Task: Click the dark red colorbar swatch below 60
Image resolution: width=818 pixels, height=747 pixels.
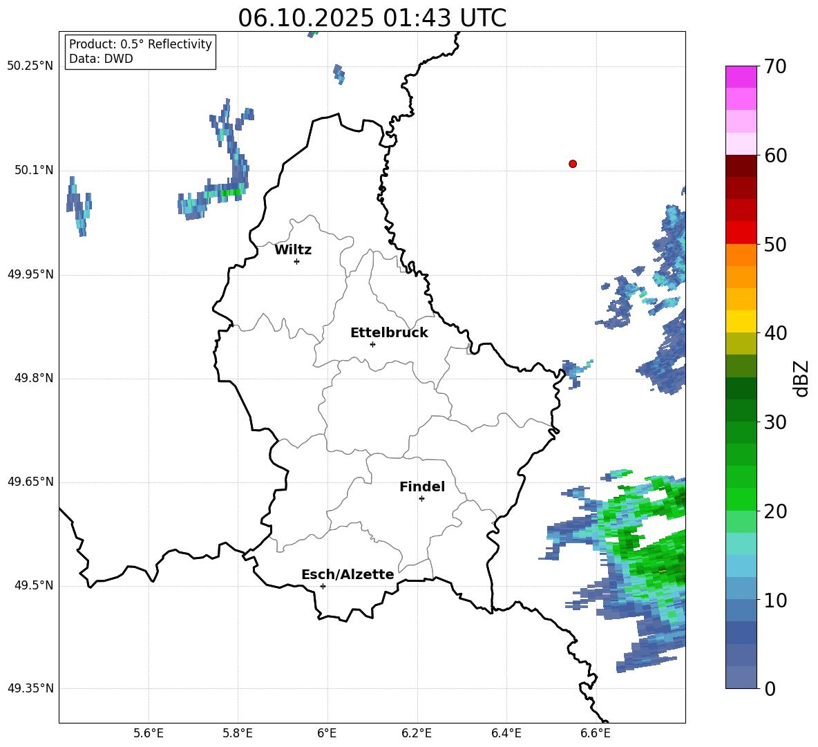Action: tap(741, 166)
